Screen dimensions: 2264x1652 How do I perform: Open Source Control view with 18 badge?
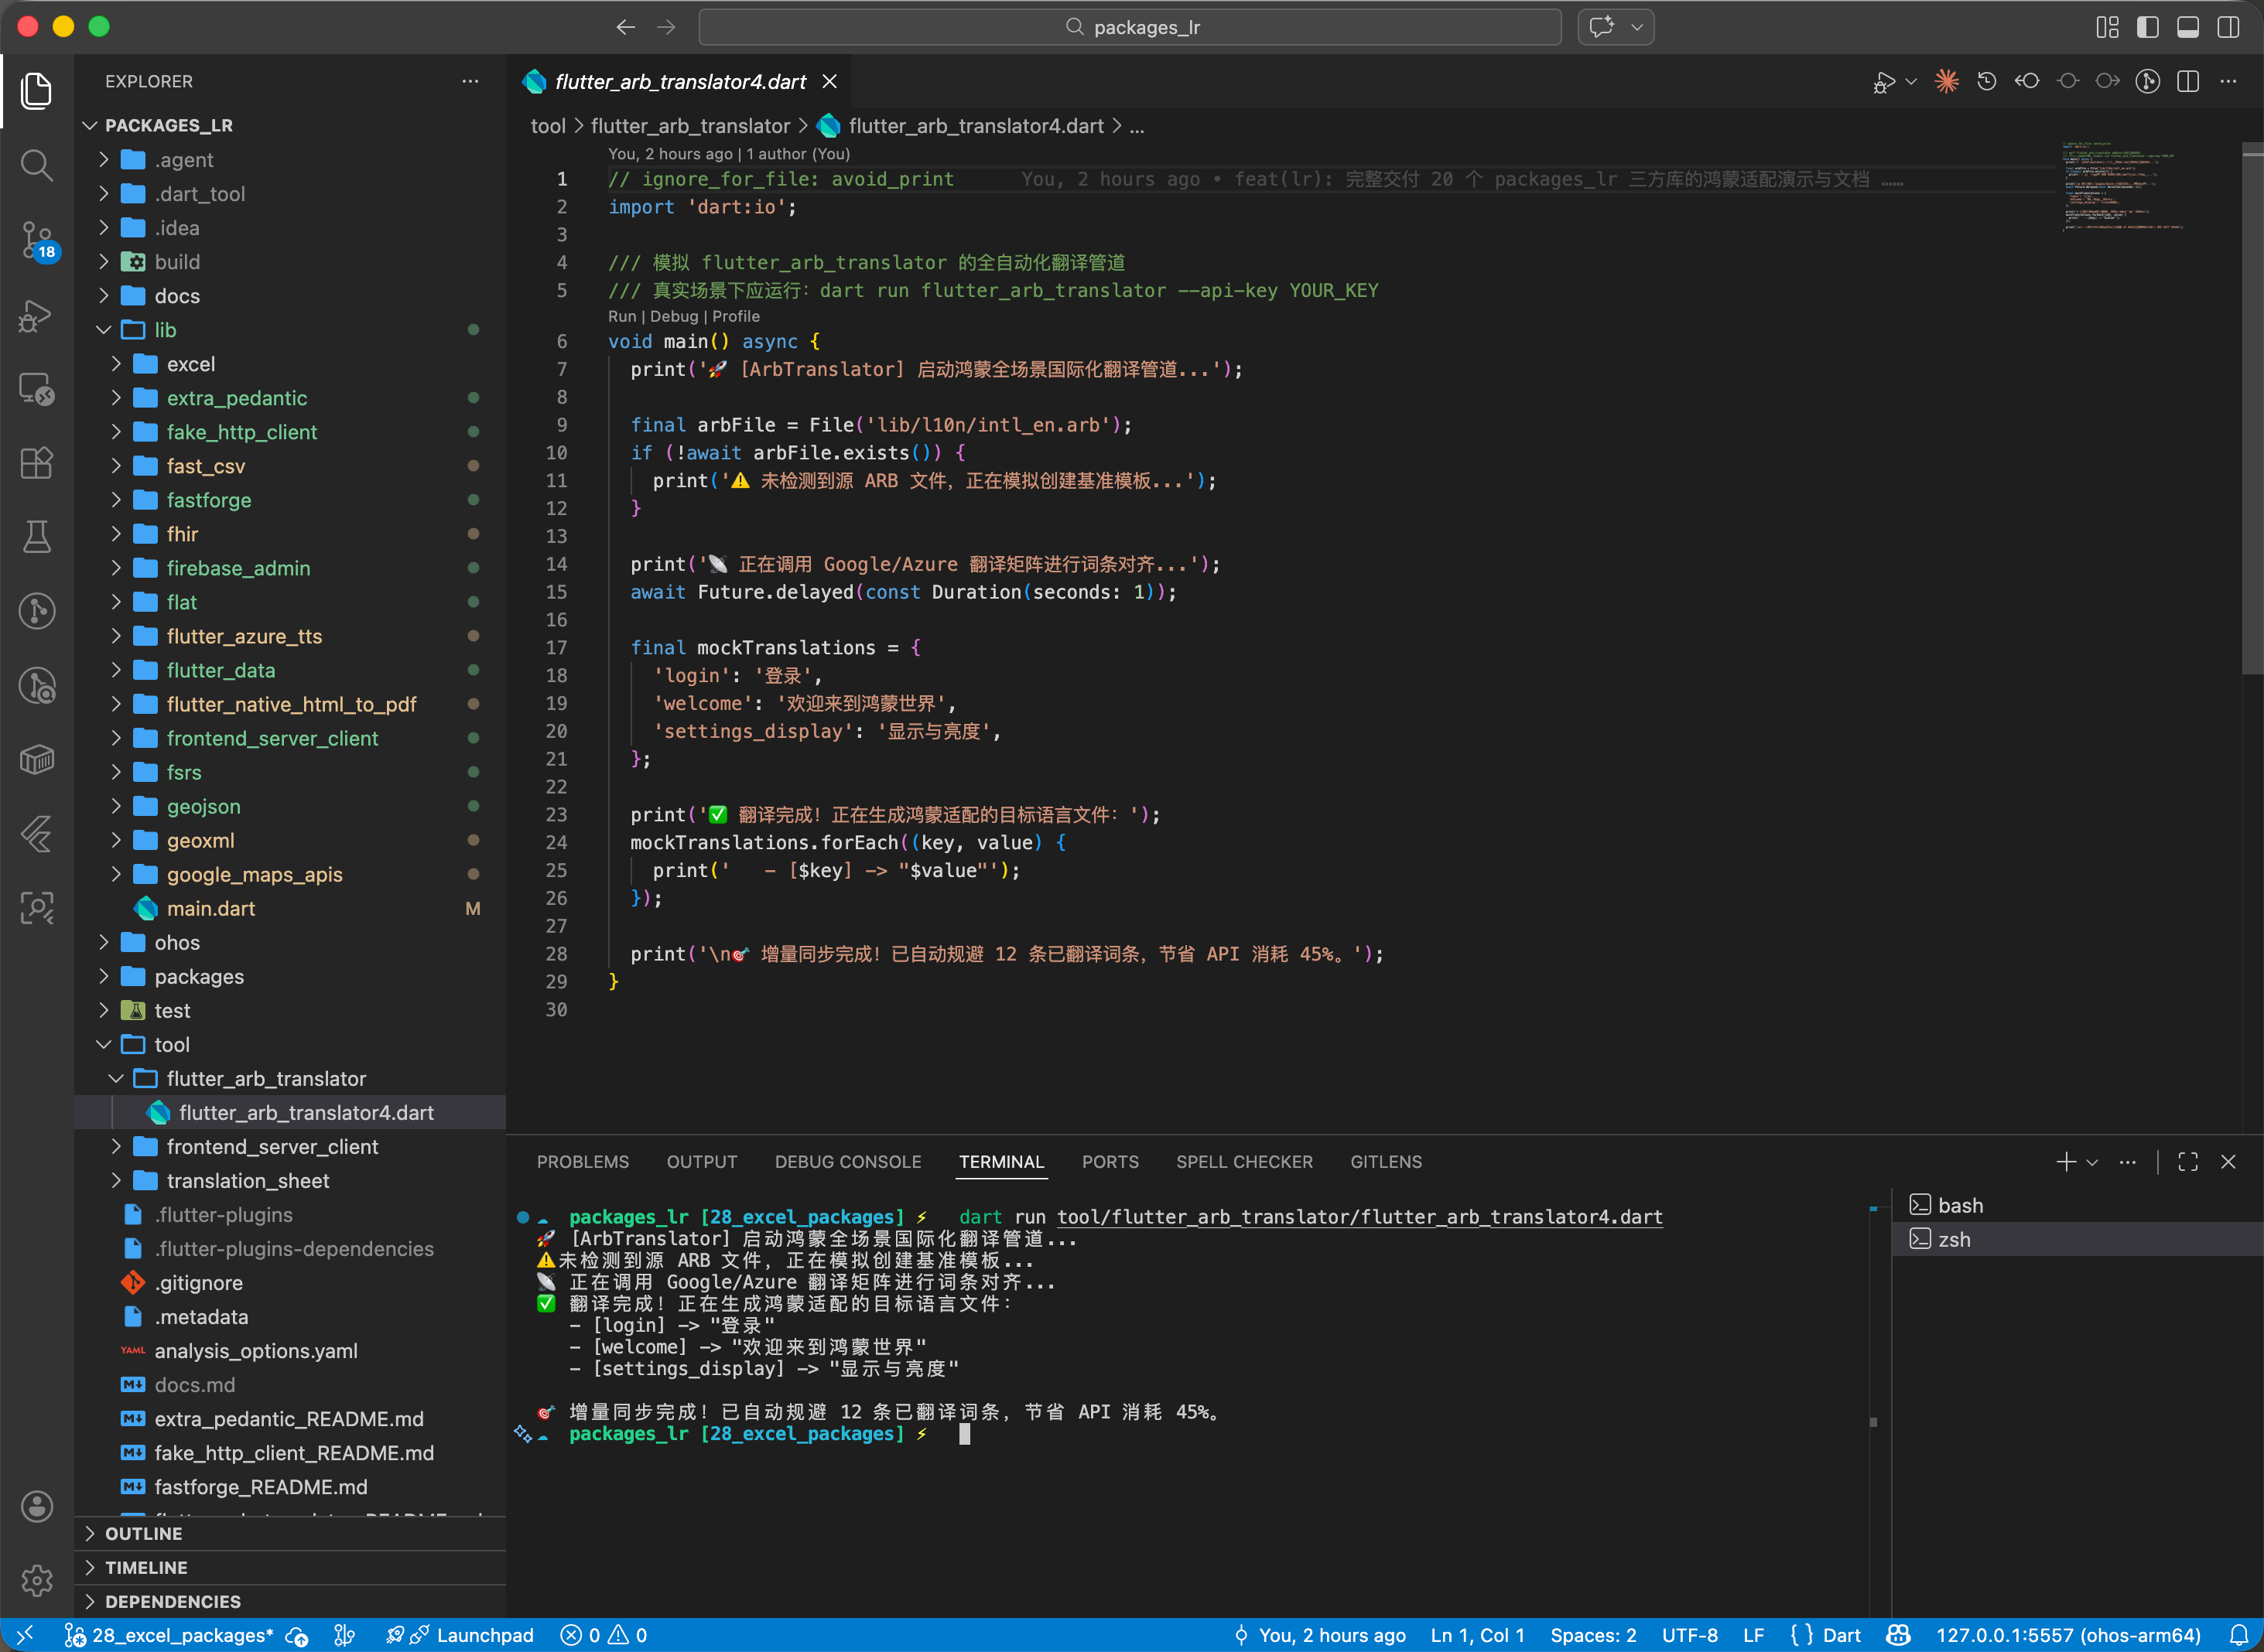[x=37, y=240]
